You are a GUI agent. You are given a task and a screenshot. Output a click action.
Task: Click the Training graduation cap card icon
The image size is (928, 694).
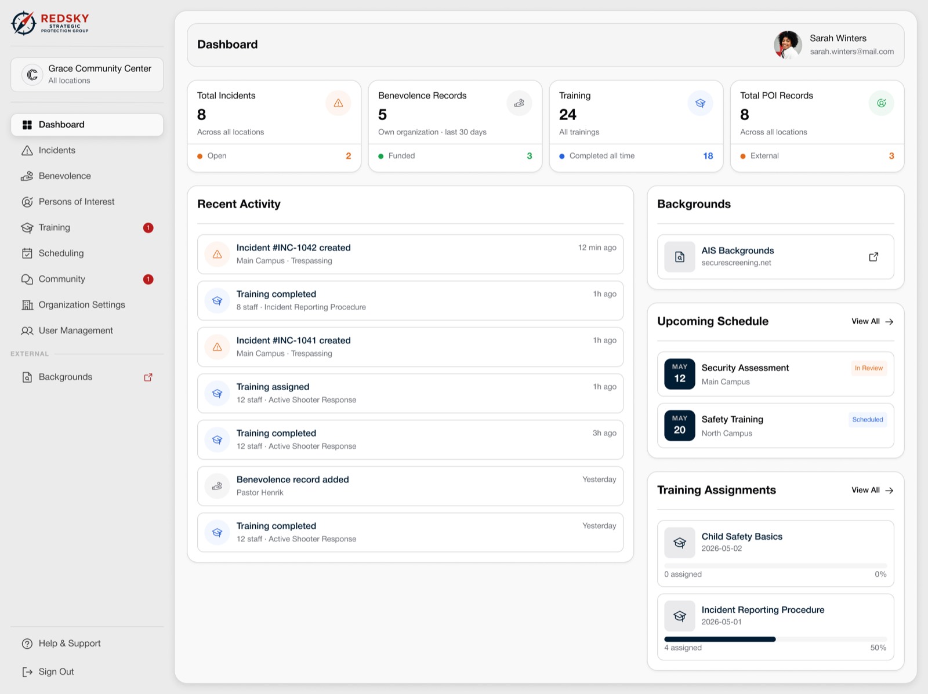700,103
